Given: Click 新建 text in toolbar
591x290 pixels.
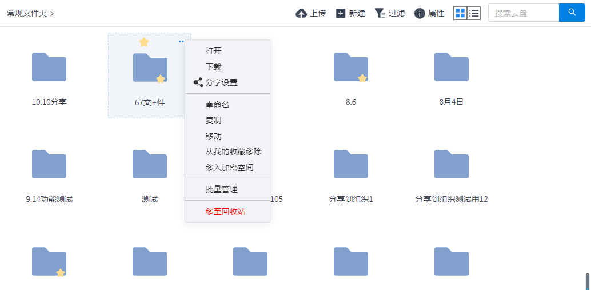Looking at the screenshot, I should tap(357, 14).
